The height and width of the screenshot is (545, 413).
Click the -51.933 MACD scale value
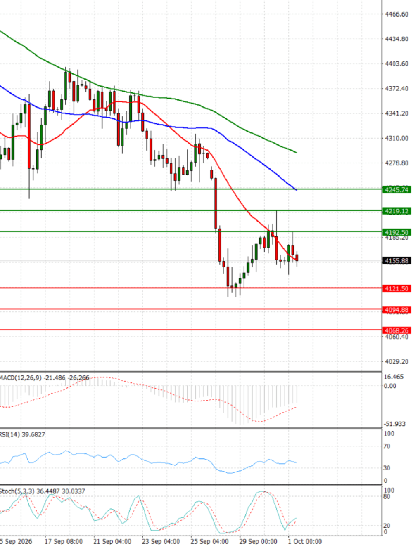394,424
